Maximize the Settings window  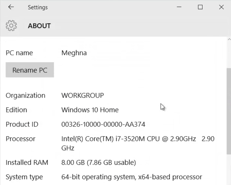tap(200, 7)
